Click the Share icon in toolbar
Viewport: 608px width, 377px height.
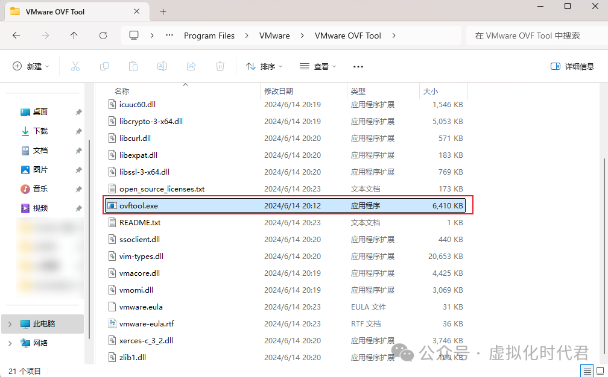[x=191, y=67]
